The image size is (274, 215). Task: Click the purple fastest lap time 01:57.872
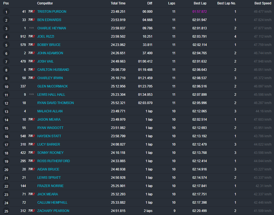[199, 12]
